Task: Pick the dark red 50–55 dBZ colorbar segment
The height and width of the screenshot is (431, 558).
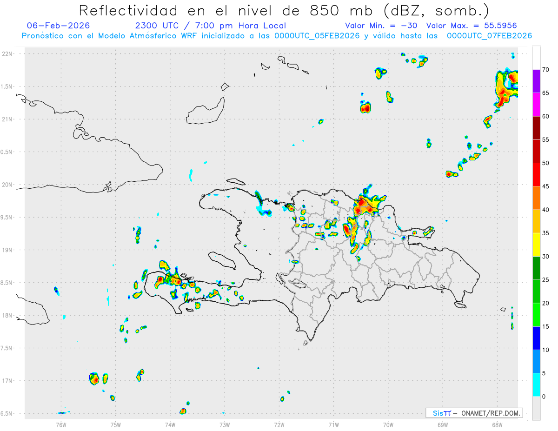Action: pos(536,151)
